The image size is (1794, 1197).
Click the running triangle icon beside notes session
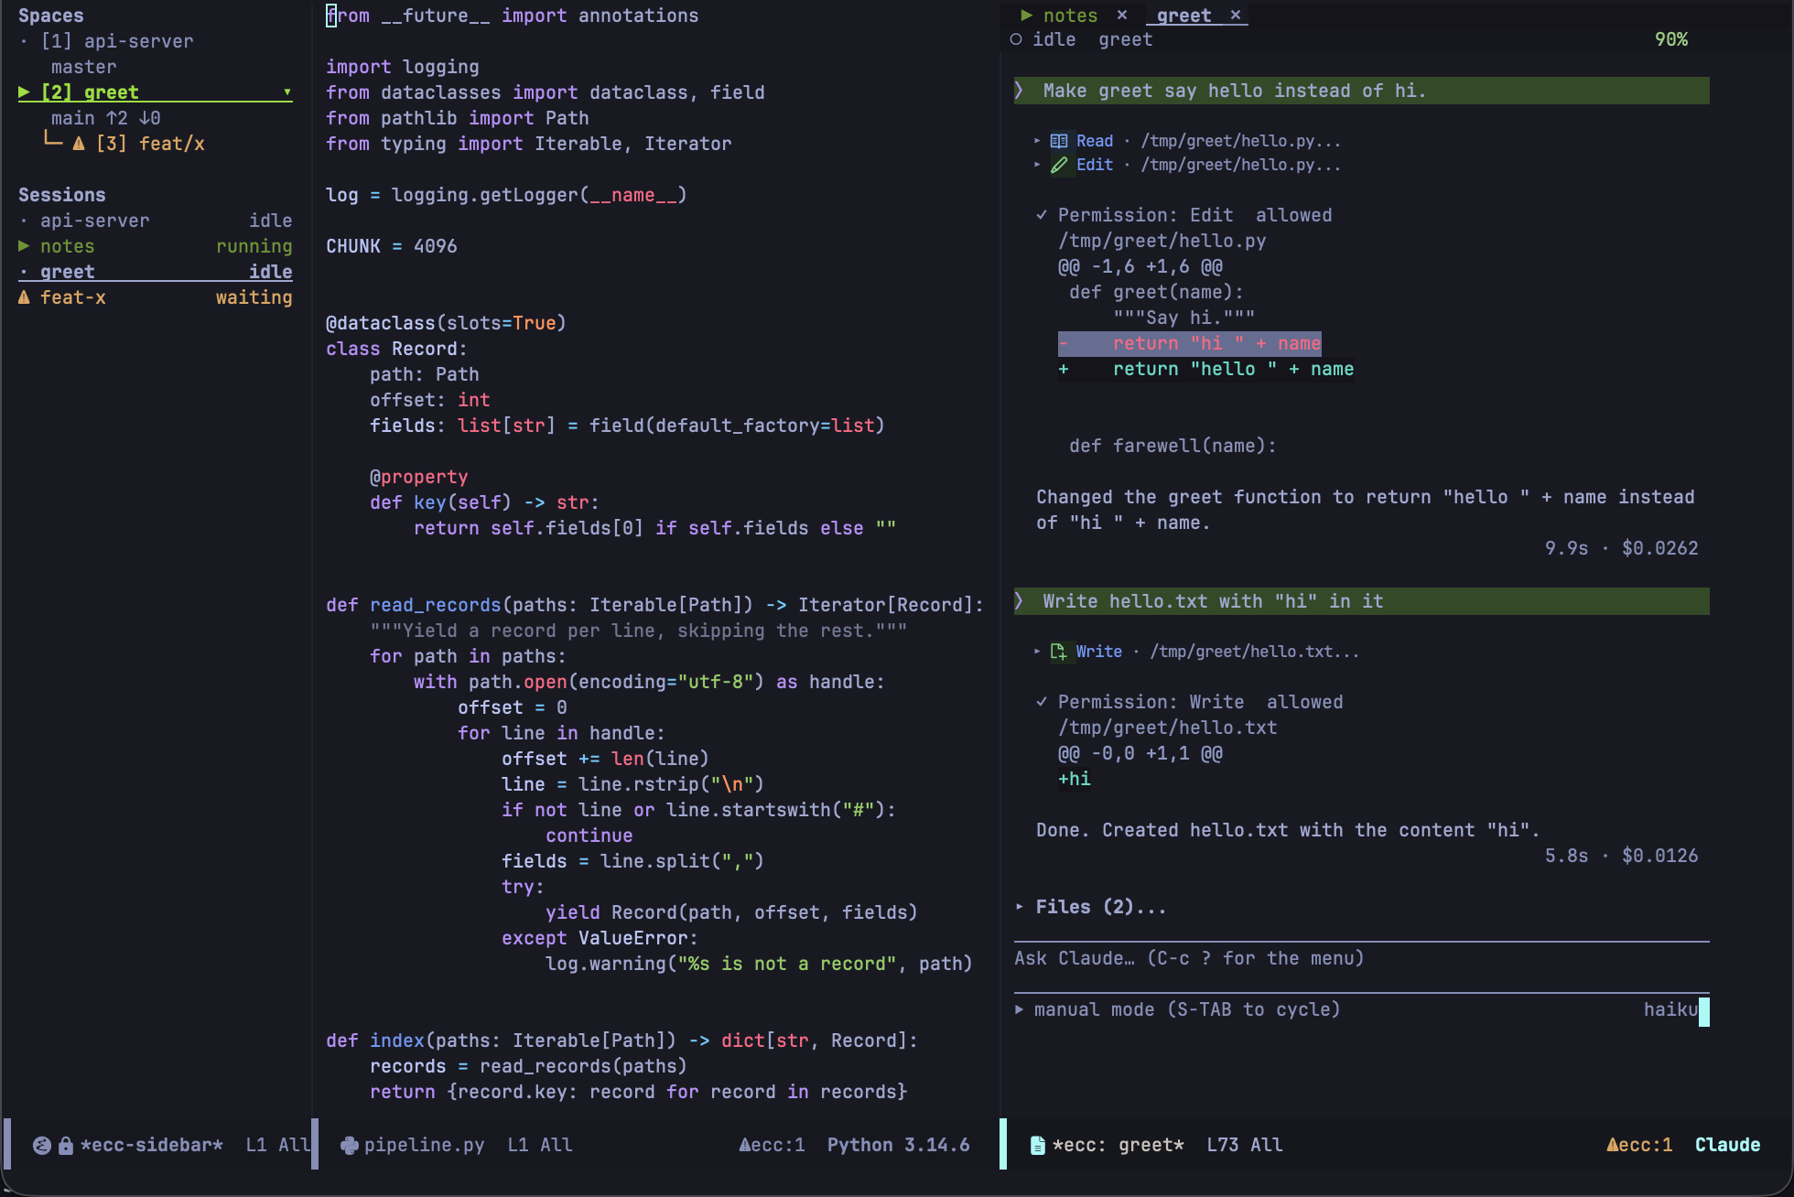tap(24, 246)
